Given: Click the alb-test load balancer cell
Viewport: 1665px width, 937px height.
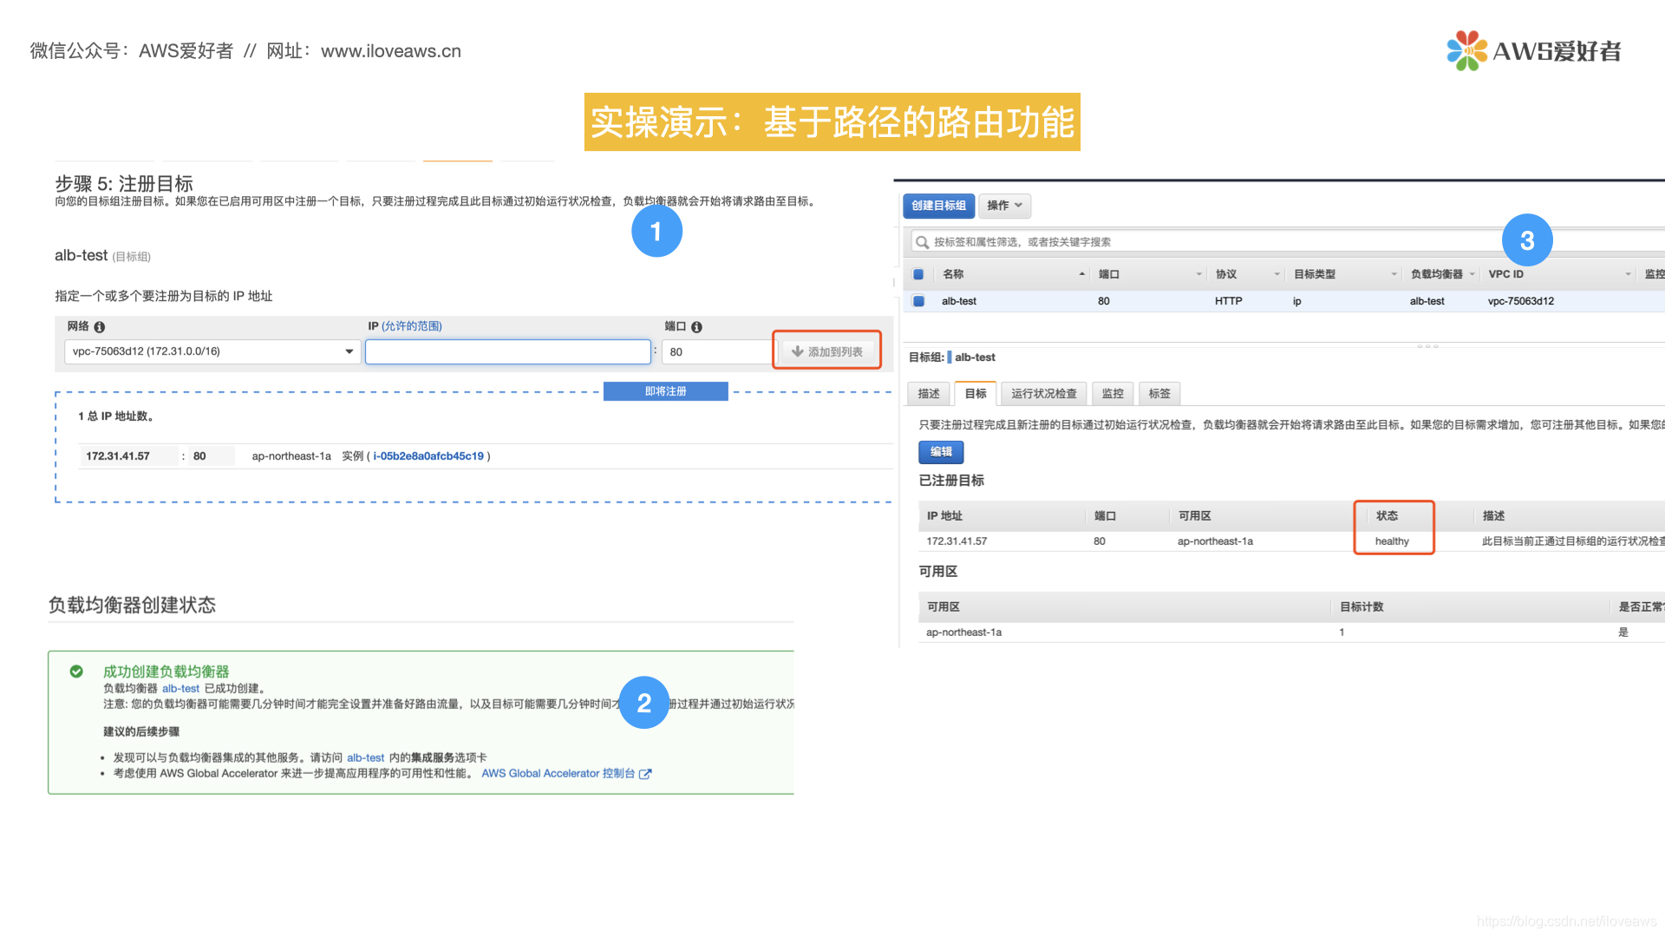Looking at the screenshot, I should (1427, 302).
